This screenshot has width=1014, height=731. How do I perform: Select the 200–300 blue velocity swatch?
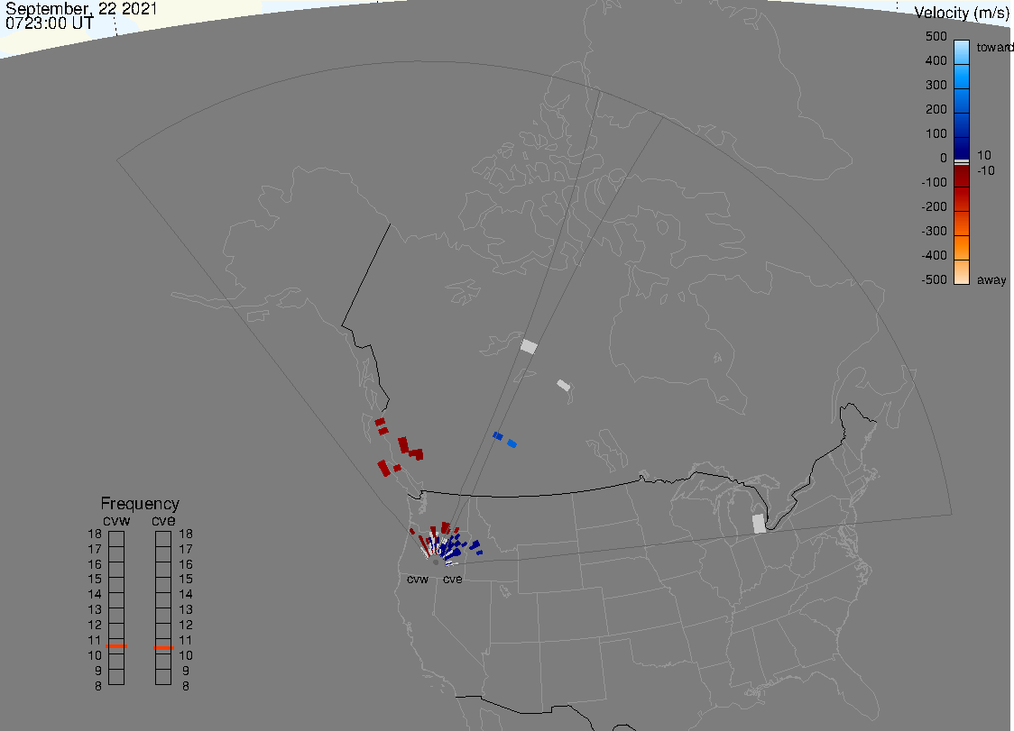[962, 101]
